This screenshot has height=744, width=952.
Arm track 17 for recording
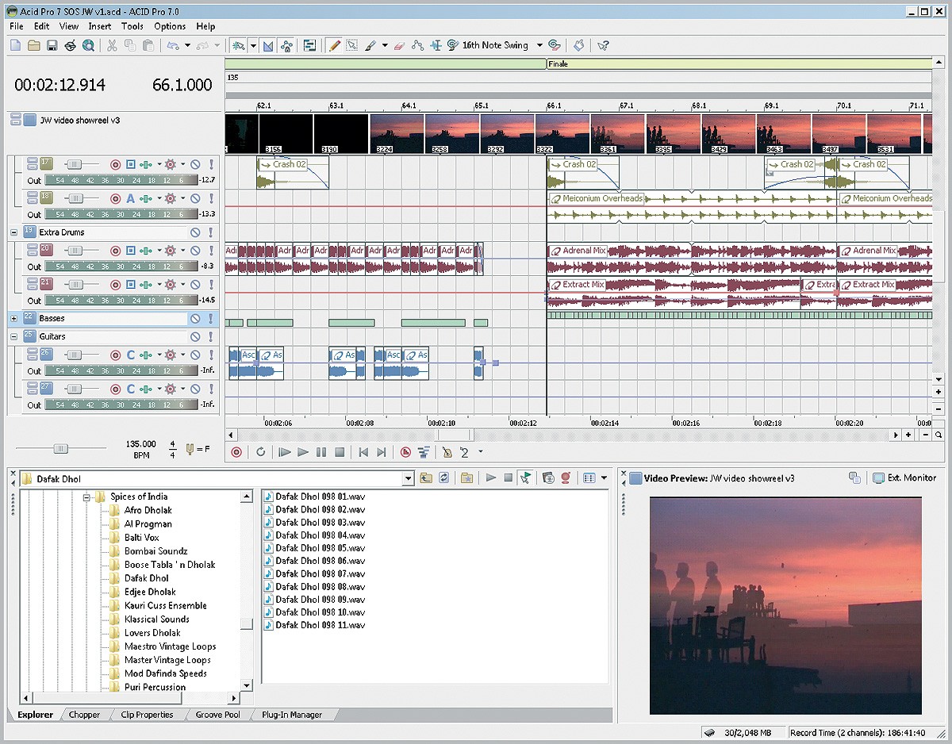click(x=115, y=163)
